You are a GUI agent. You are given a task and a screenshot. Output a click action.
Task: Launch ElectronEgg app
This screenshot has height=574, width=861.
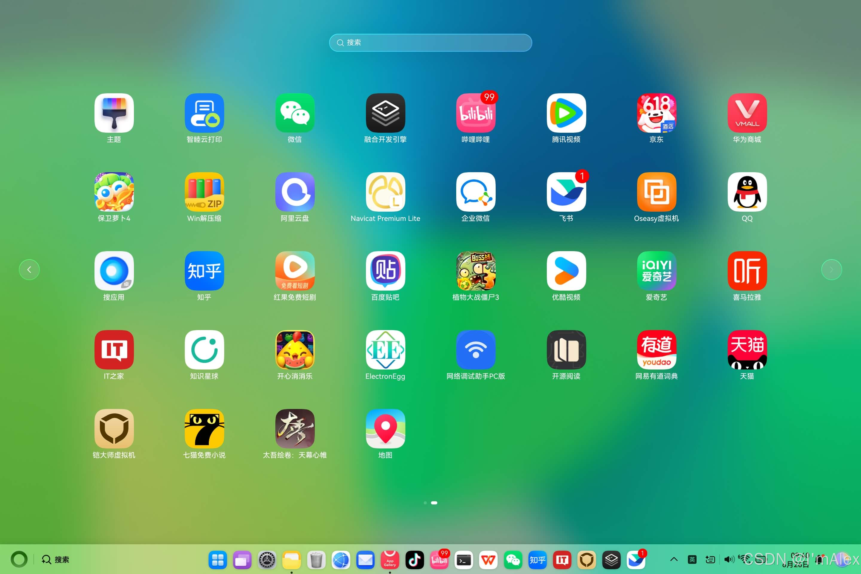click(385, 349)
